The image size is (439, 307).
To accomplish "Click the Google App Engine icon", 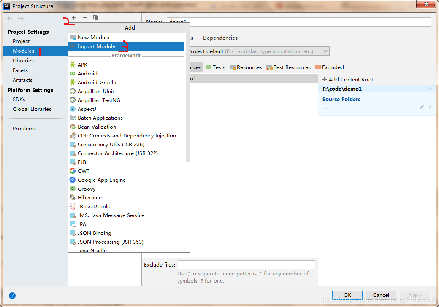I will click(x=73, y=180).
